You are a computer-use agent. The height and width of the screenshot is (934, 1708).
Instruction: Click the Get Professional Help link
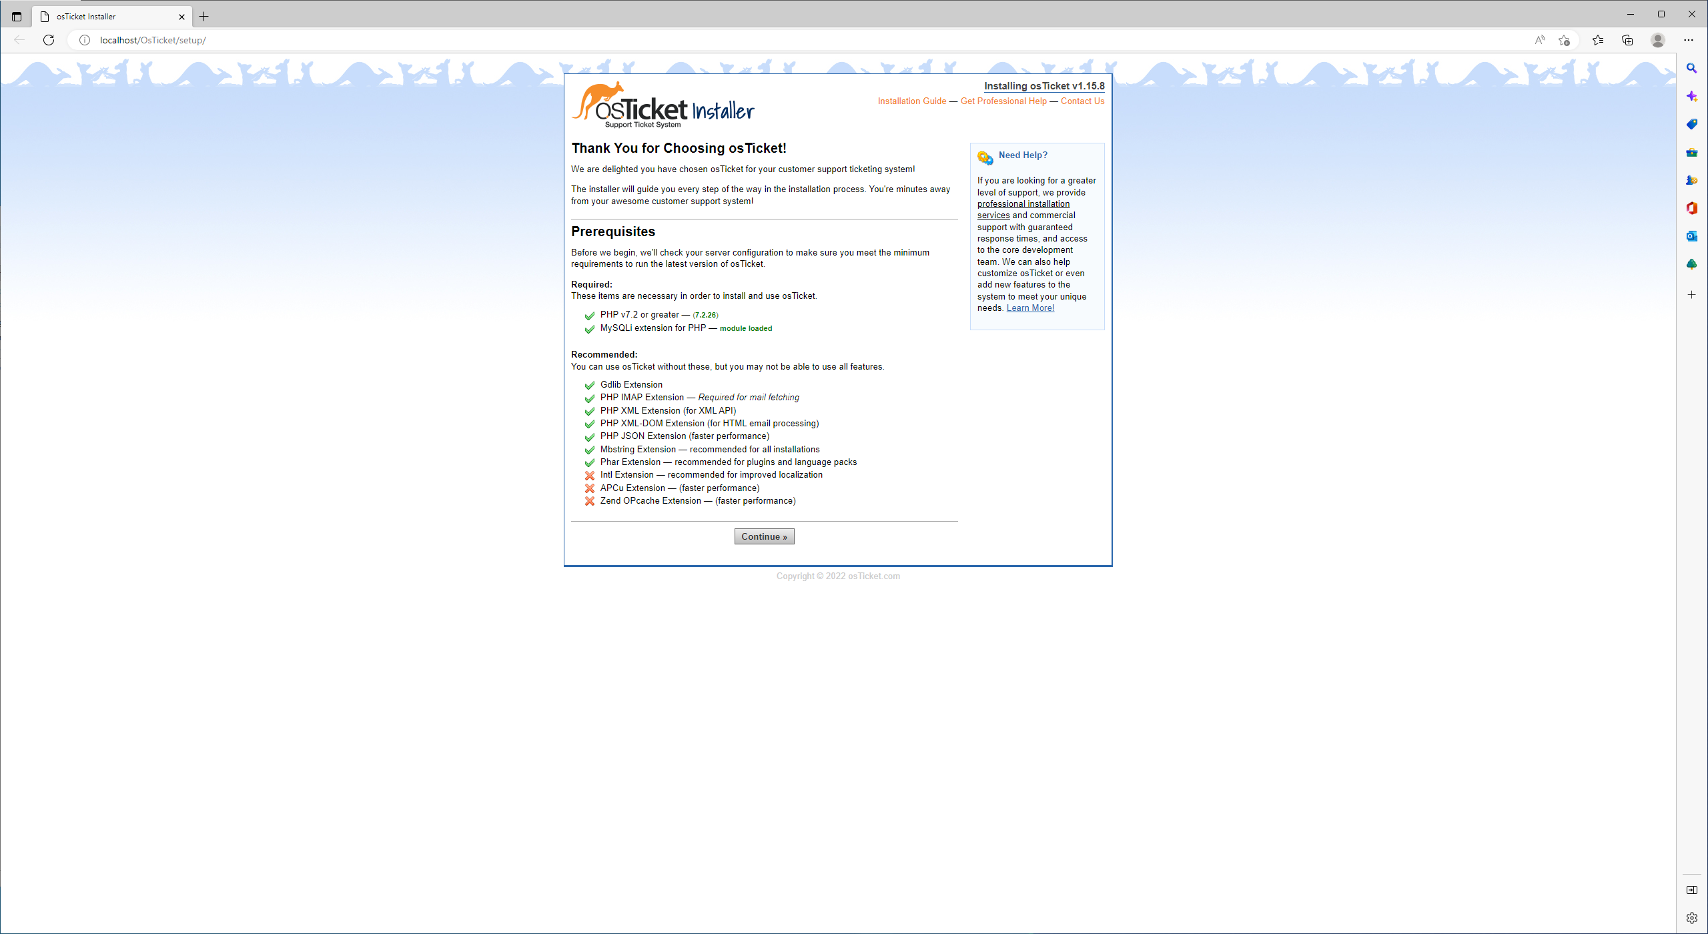(1003, 101)
